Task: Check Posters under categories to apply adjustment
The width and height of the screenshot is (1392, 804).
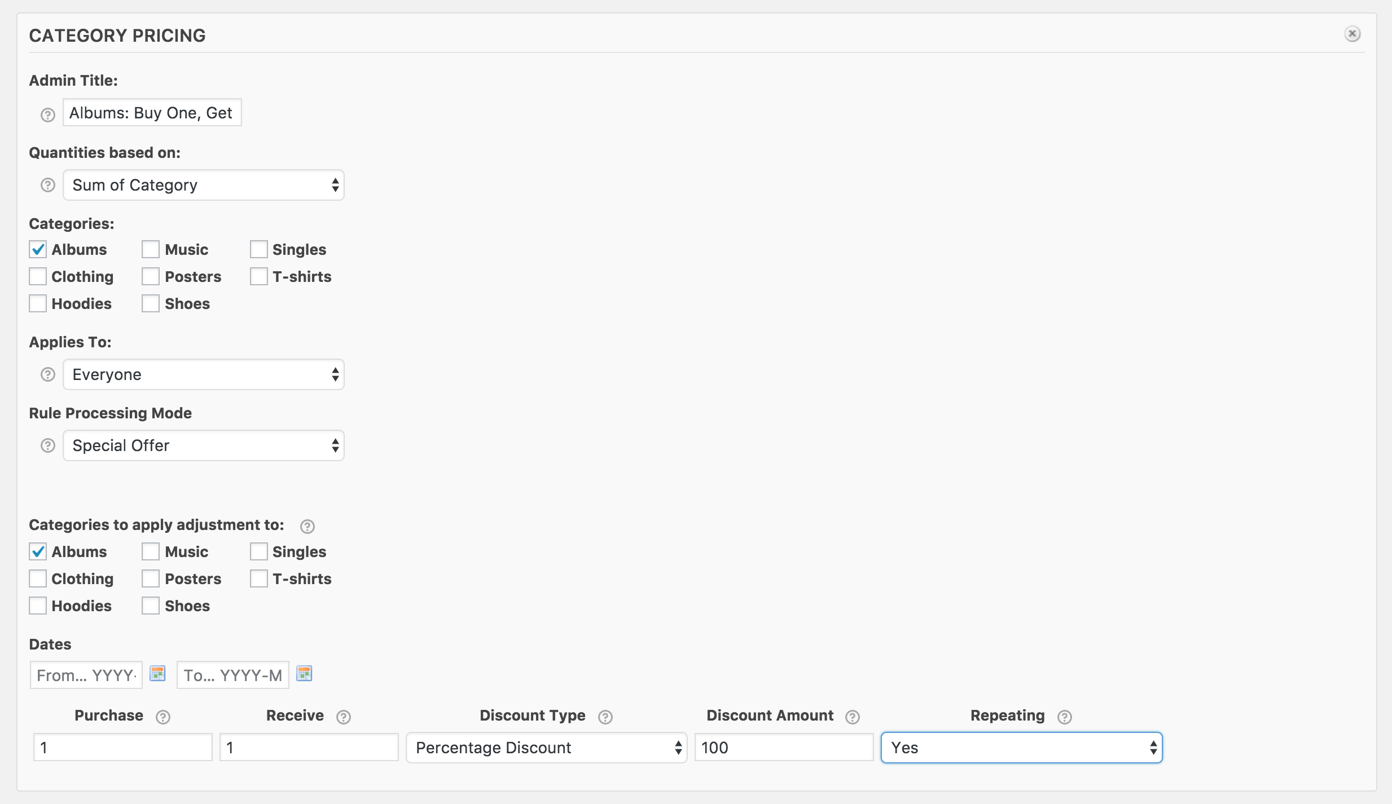Action: tap(151, 578)
